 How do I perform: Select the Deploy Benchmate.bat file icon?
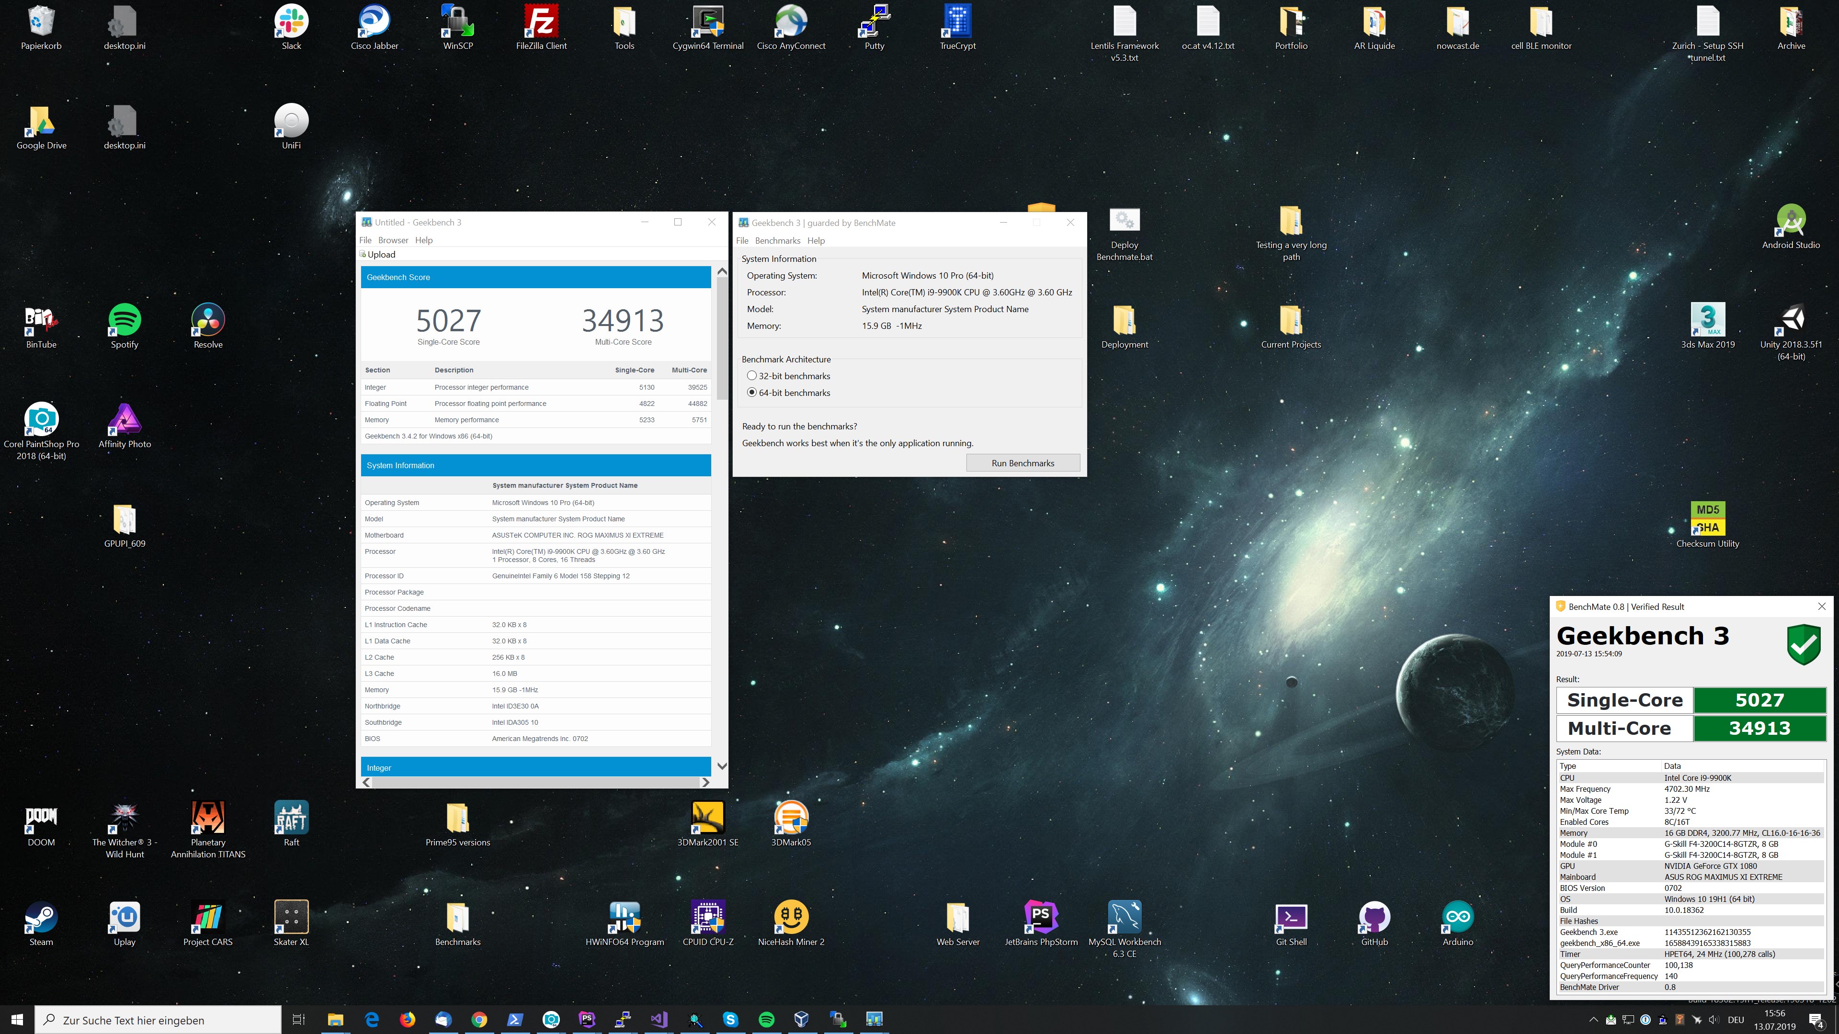click(1124, 235)
